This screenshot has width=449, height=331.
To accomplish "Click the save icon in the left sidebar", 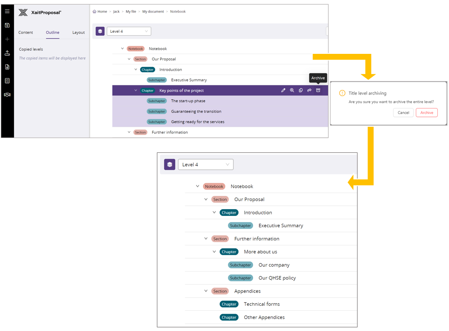I will [x=7, y=25].
